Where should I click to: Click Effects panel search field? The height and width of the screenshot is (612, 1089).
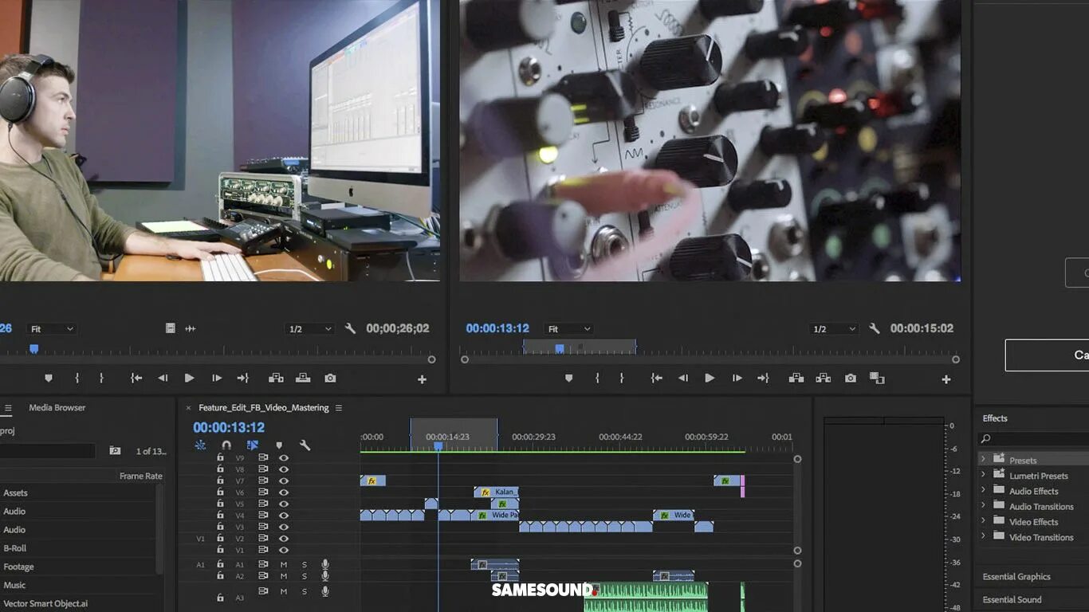[x=1033, y=439]
